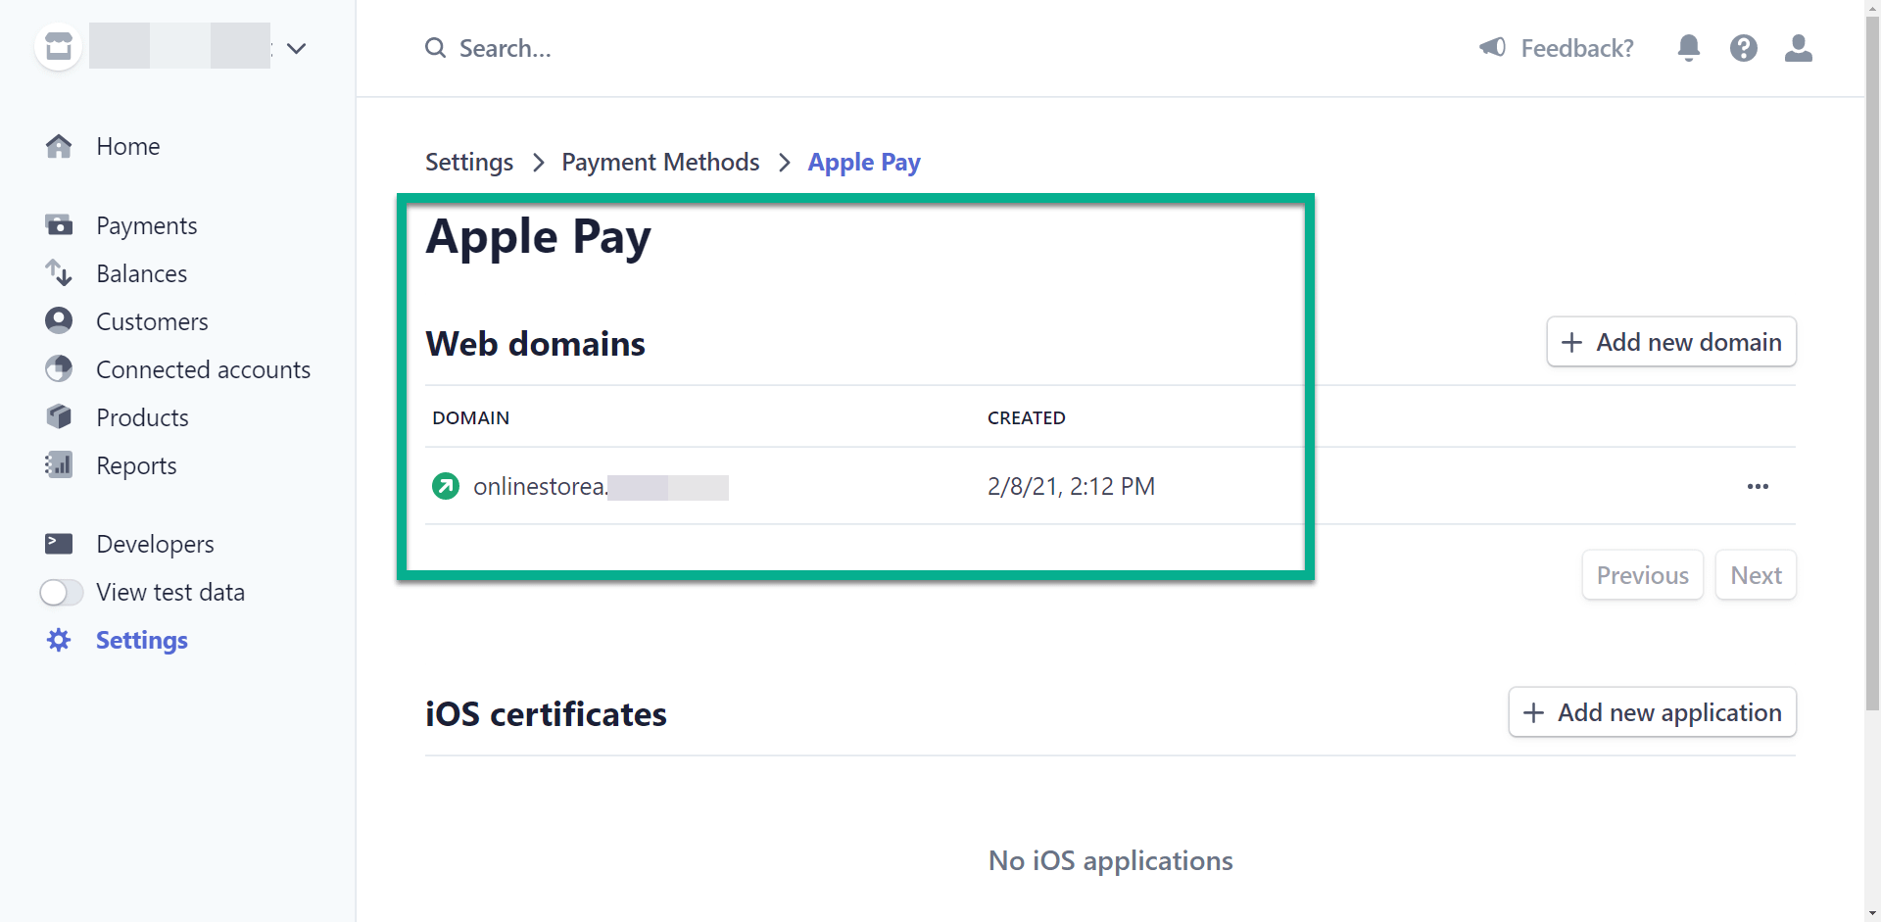Expand the account switcher chevron
Image resolution: width=1881 pixels, height=922 pixels.
pyautogui.click(x=297, y=47)
